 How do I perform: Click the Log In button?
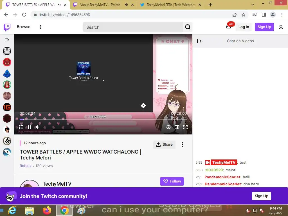coord(244,27)
